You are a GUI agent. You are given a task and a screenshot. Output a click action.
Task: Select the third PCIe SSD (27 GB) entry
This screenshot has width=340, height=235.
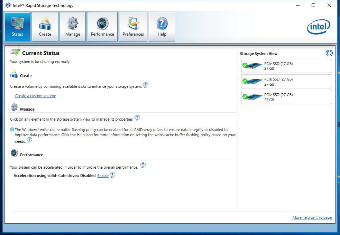click(x=287, y=97)
